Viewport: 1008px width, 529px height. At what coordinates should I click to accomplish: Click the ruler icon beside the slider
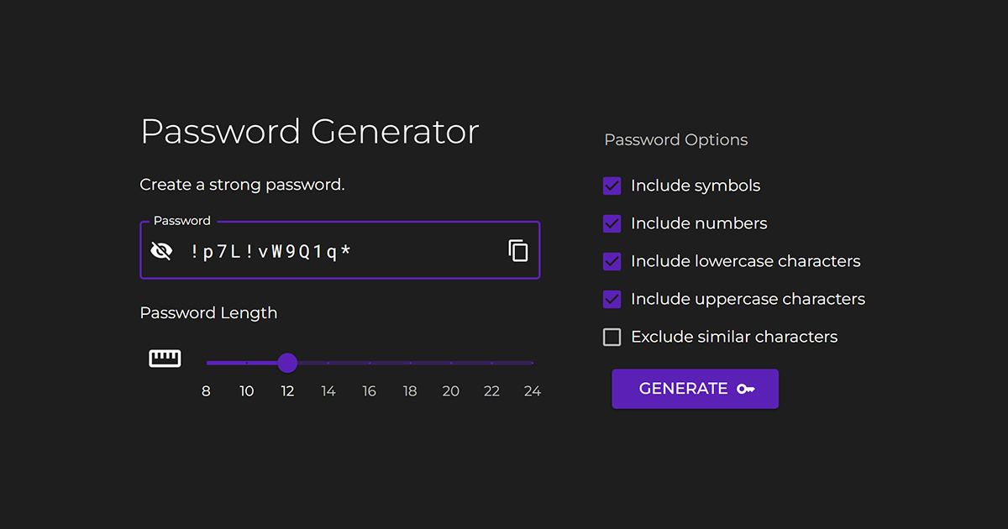(x=165, y=359)
